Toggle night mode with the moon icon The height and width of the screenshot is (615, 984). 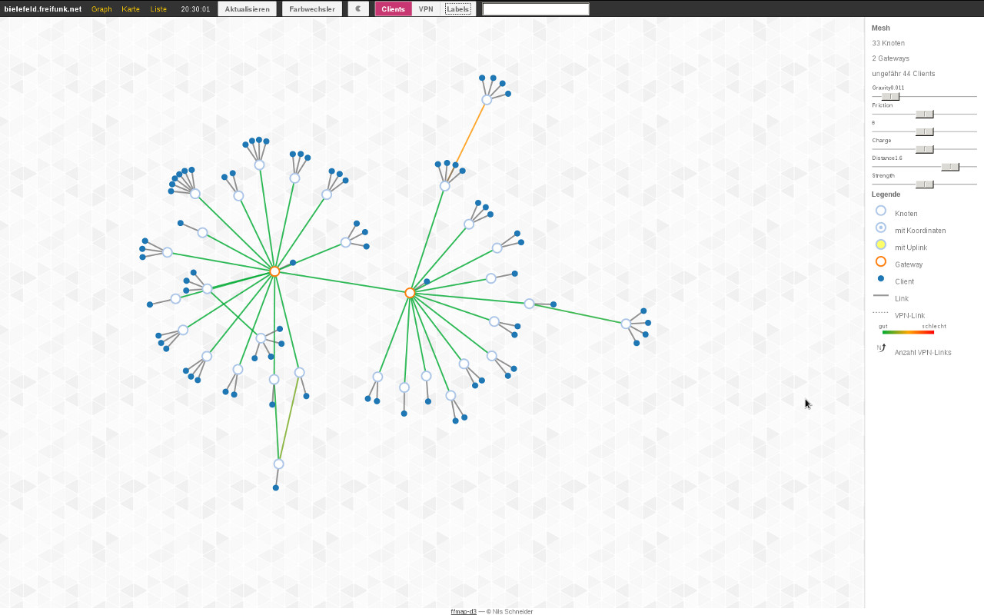pyautogui.click(x=358, y=9)
